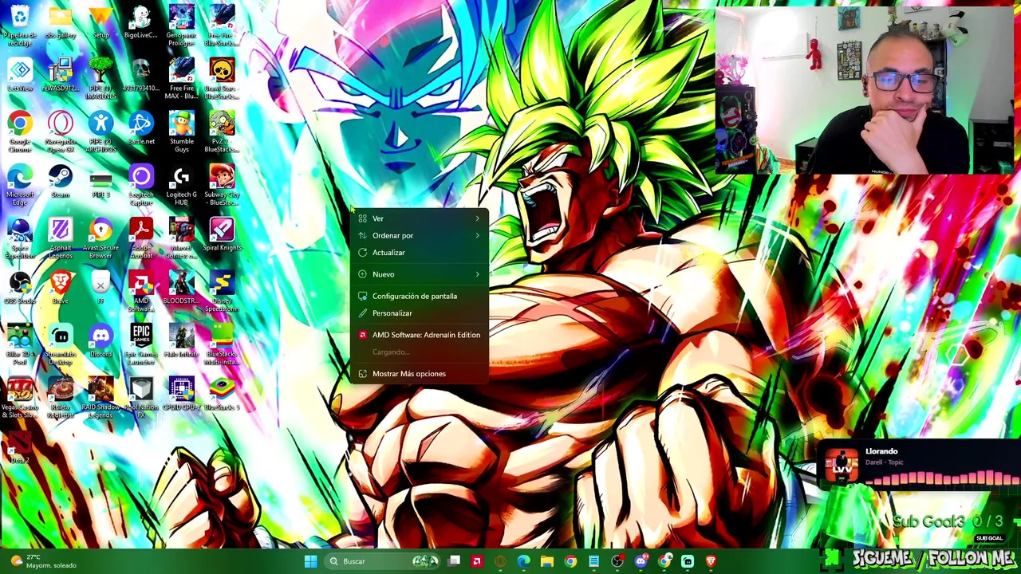Expand the Ver submenu arrow
Image resolution: width=1021 pixels, height=574 pixels.
477,218
